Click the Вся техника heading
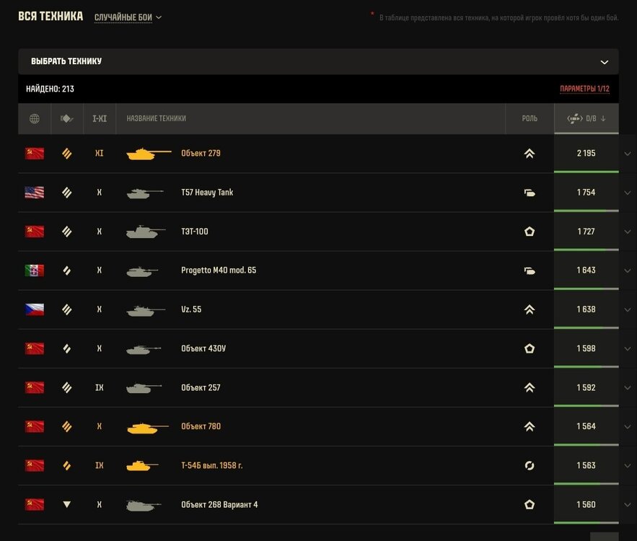Image resolution: width=637 pixels, height=541 pixels. click(x=50, y=17)
